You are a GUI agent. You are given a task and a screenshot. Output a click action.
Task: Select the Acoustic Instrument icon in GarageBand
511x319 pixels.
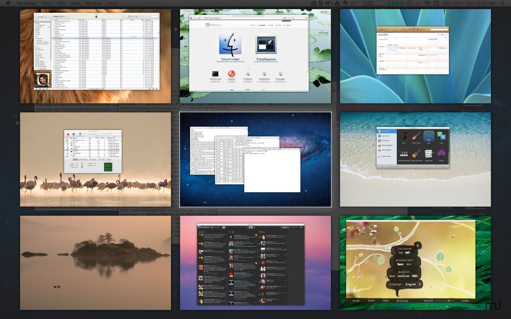click(x=416, y=154)
